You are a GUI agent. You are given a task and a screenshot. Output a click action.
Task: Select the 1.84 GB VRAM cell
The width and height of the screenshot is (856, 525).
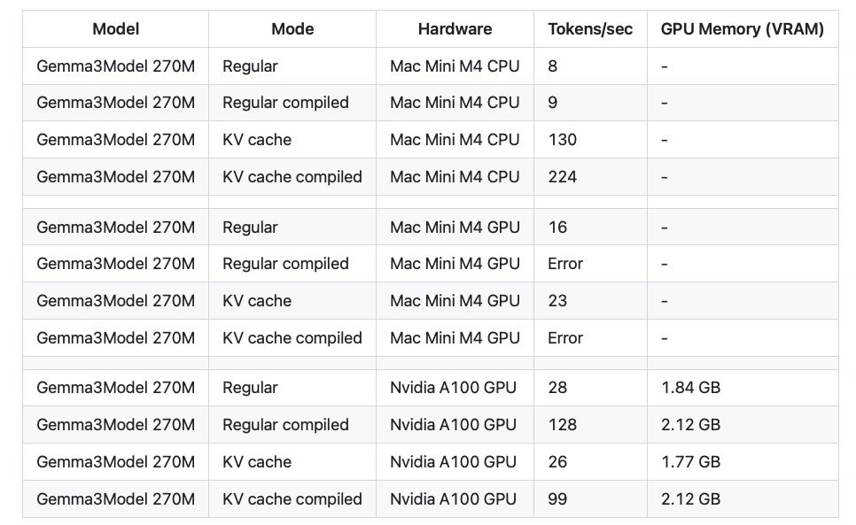tap(690, 388)
